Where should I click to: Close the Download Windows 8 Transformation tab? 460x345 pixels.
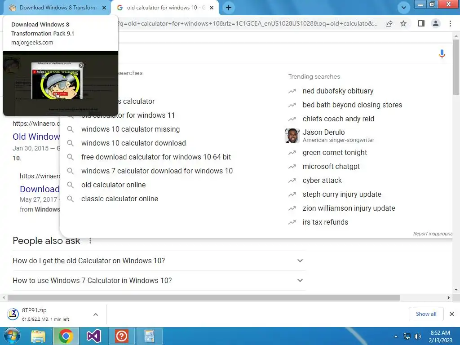(104, 8)
